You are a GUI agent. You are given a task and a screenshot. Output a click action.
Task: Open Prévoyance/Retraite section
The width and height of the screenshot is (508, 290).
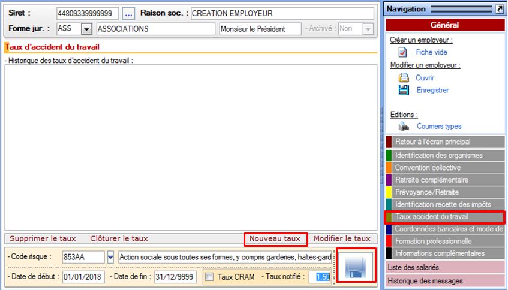point(445,192)
